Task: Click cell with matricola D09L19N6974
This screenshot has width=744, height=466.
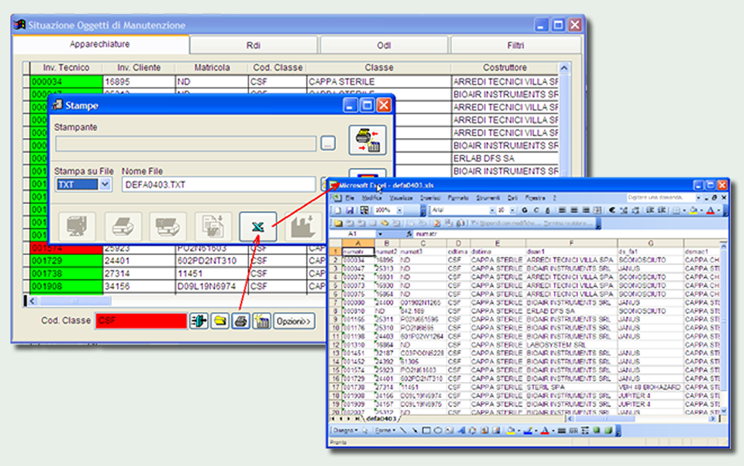Action: click(x=212, y=286)
